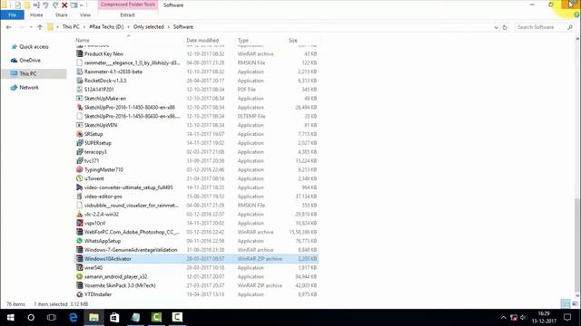Click the red Delete X icon in title bar

pyautogui.click(x=64, y=5)
